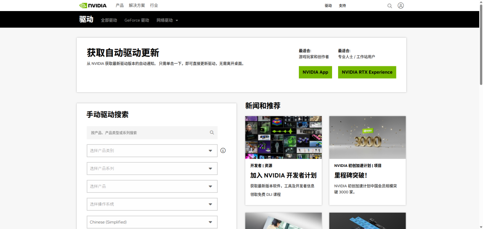Open the 支持 link in header

coord(342,6)
